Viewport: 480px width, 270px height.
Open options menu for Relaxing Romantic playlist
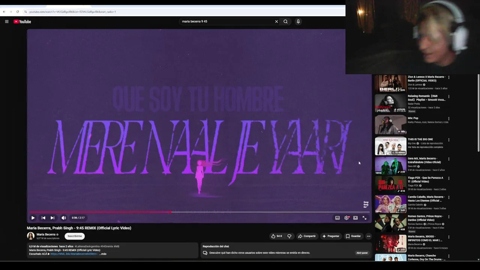click(449, 96)
